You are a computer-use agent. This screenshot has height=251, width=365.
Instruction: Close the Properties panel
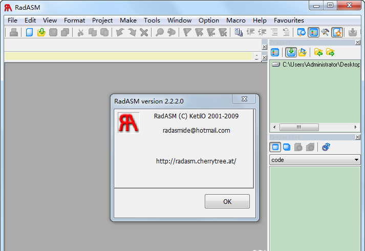[x=358, y=137]
